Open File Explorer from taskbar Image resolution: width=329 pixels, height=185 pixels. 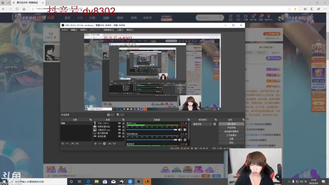pyautogui.click(x=97, y=182)
